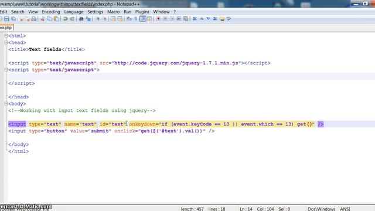The height and width of the screenshot is (211, 375).
Task: Click the </script> closing tag line
Action: click(x=22, y=83)
